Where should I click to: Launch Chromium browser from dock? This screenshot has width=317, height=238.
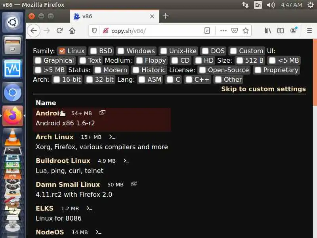(x=13, y=92)
